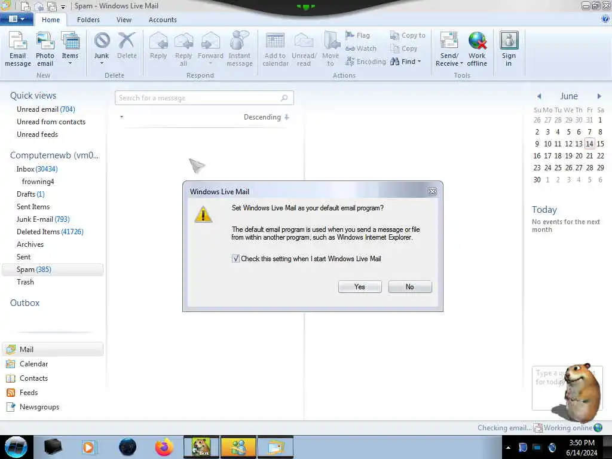
Task: Click the search magnifier icon
Action: point(284,98)
